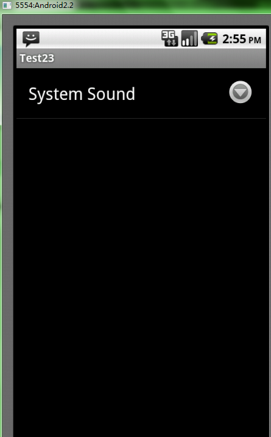271x437 pixels.
Task: Open the System Sound preference label
Action: point(82,94)
